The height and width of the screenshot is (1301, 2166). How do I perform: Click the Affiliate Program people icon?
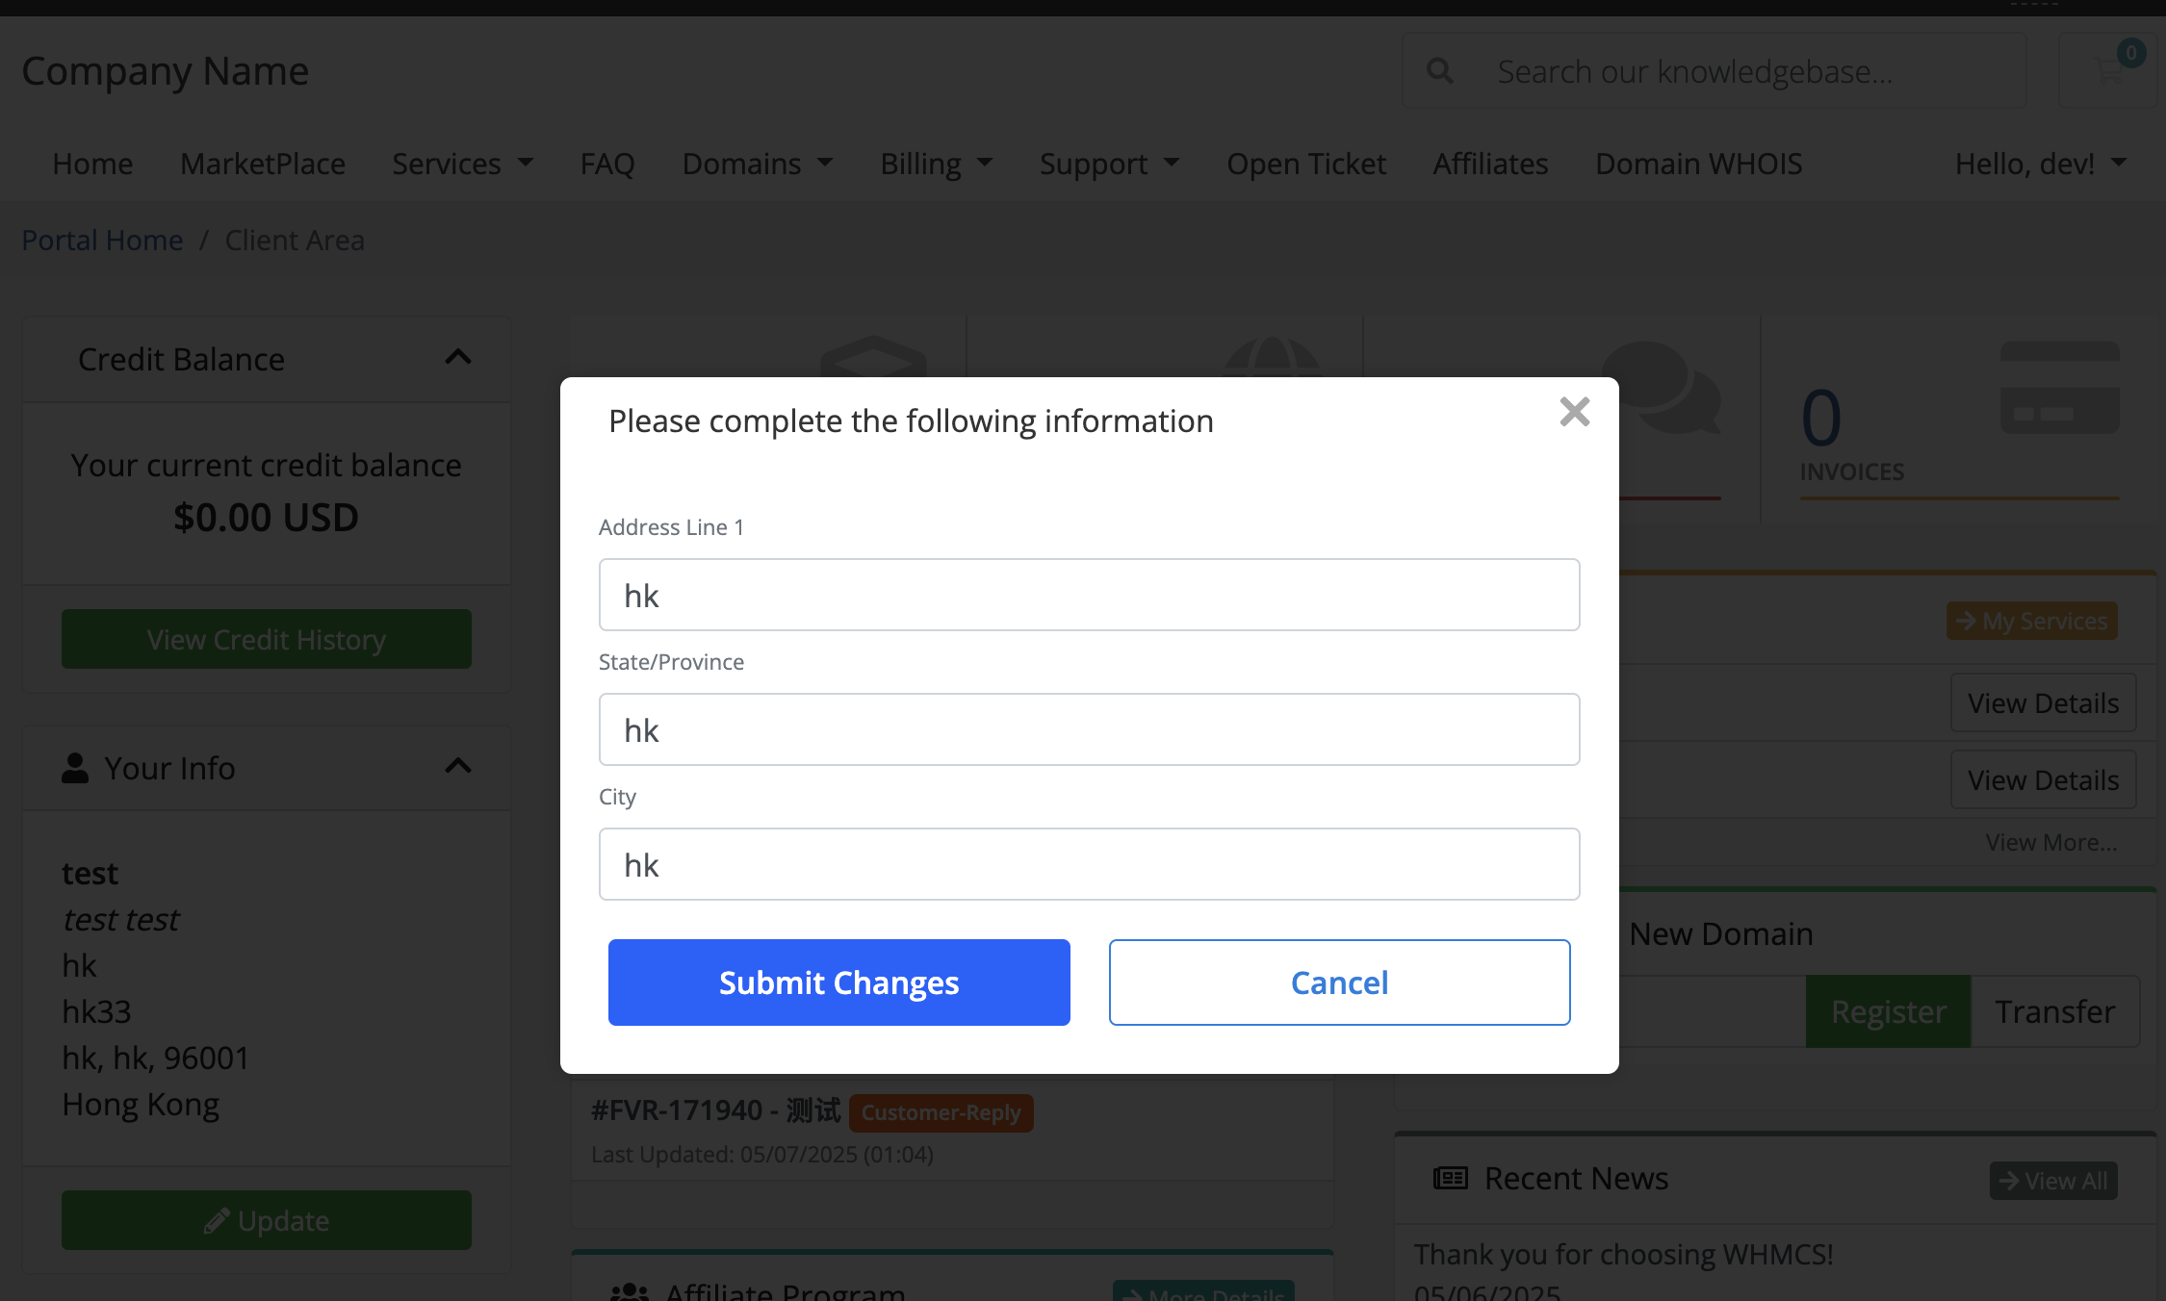[630, 1291]
